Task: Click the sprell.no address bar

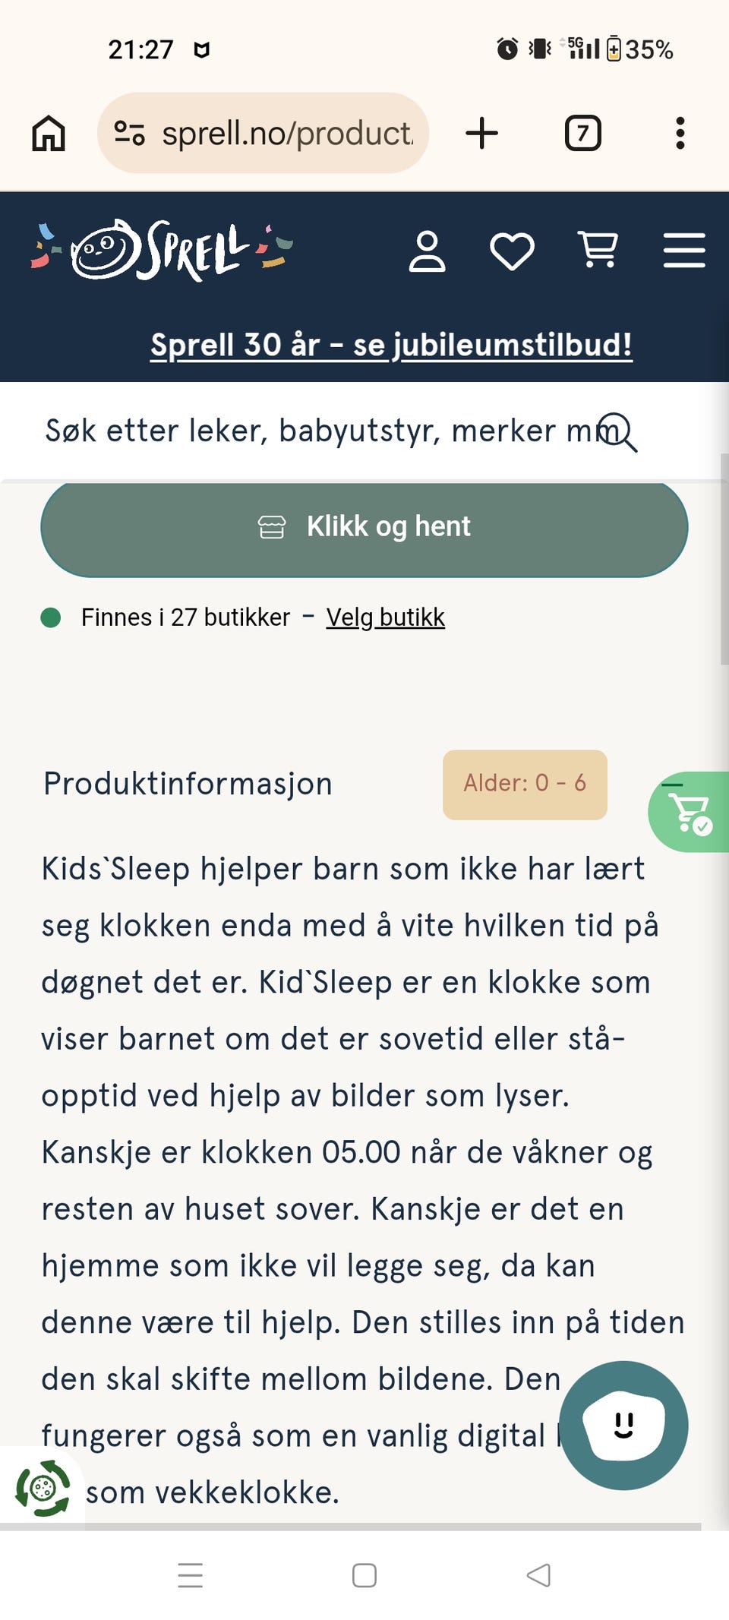Action: point(287,134)
